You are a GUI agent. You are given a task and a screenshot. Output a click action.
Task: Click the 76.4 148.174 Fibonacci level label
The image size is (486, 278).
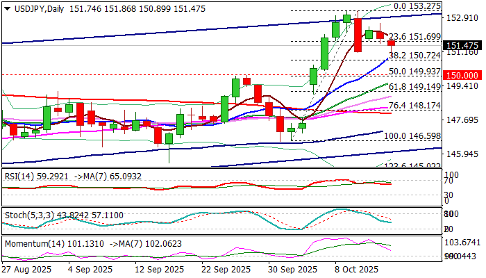414,105
